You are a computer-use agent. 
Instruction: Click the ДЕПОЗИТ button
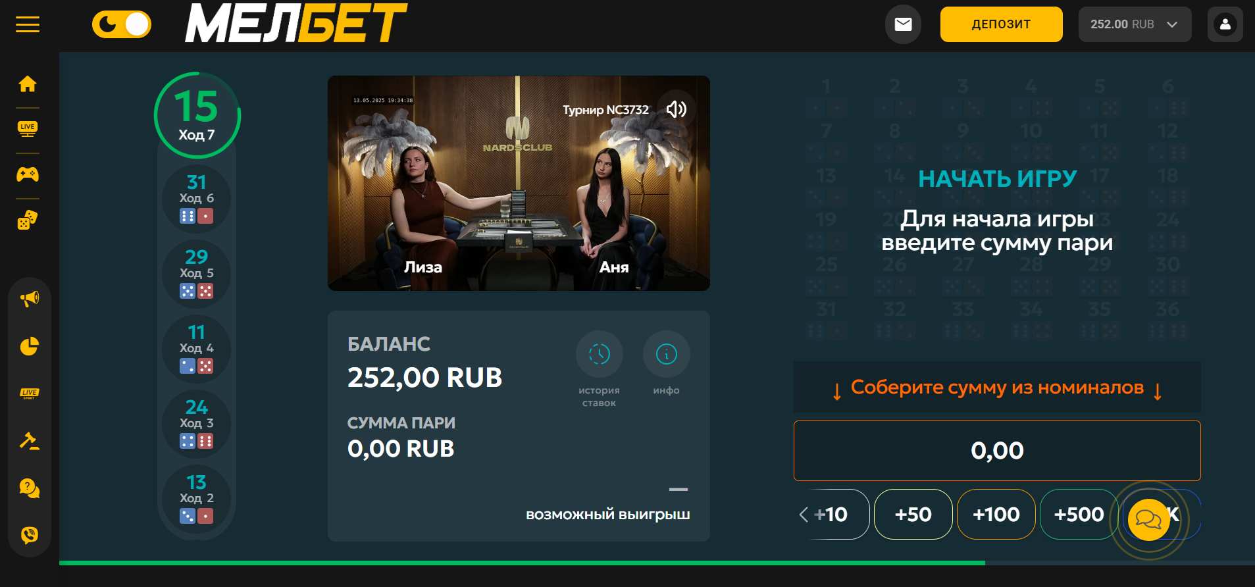[1001, 24]
